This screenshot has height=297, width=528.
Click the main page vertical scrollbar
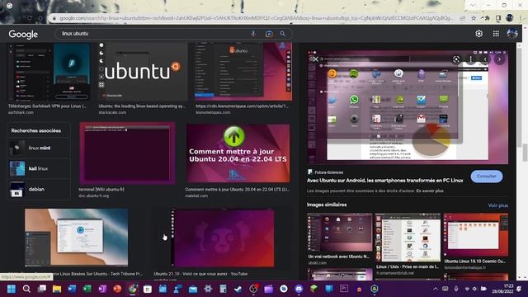pyautogui.click(x=526, y=153)
